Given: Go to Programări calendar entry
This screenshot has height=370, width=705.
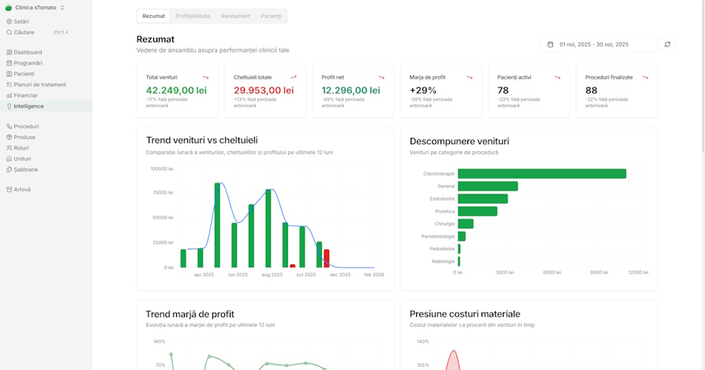Looking at the screenshot, I should tap(28, 63).
